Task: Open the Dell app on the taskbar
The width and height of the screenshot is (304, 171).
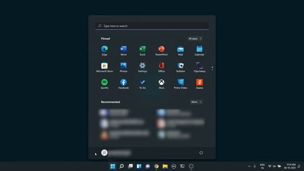Action: coord(174,166)
